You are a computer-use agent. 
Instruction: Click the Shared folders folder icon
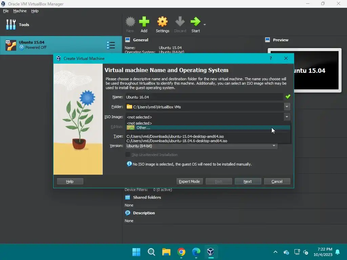click(128, 197)
